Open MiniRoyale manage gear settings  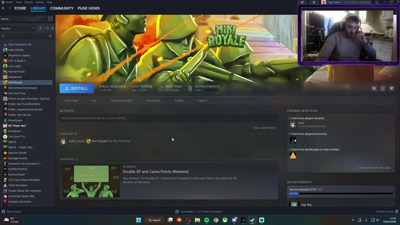[374, 88]
